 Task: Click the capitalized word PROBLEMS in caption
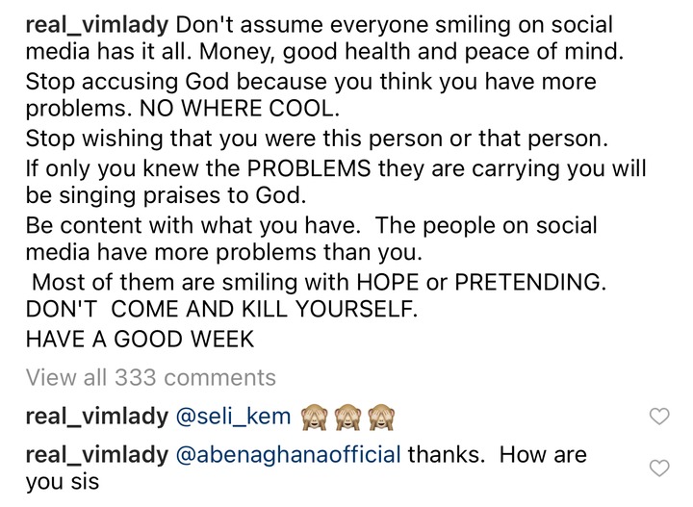309,168
